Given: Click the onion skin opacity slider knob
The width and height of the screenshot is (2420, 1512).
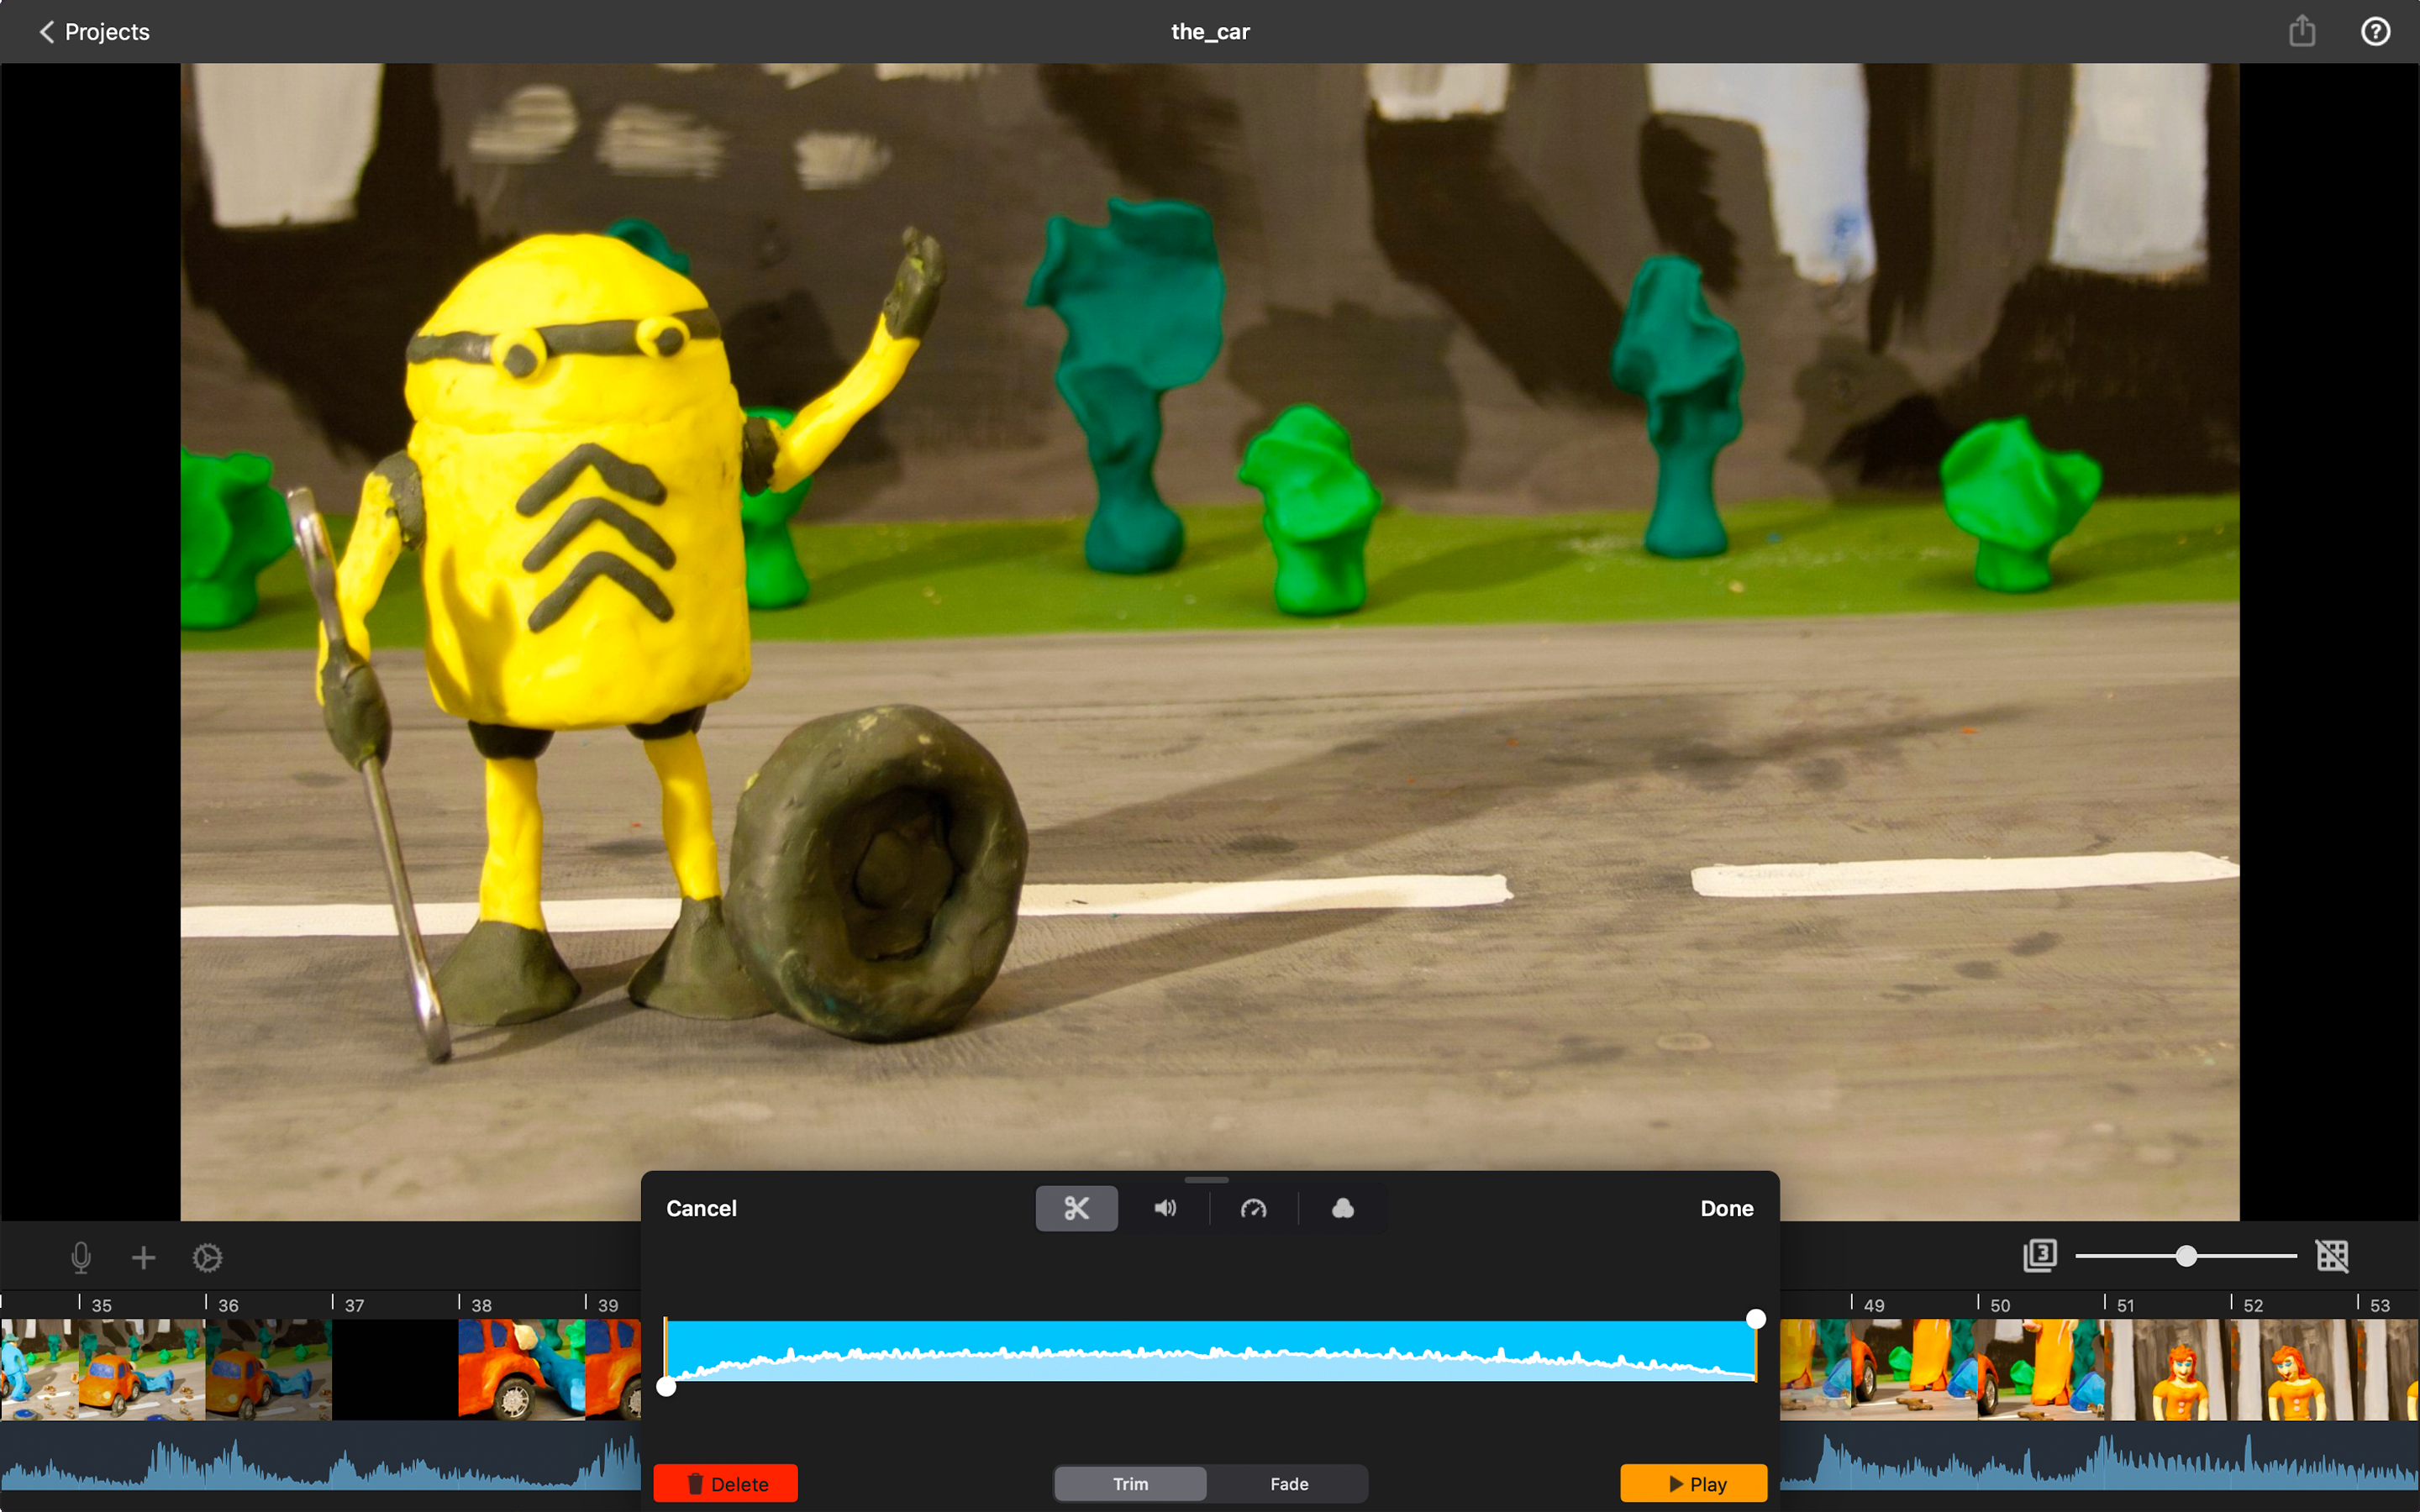Looking at the screenshot, I should pyautogui.click(x=2186, y=1255).
